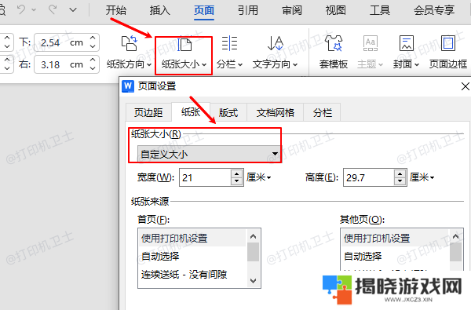Click the bottom margin 2.54 field
Viewport: 471px width, 310px height.
[62, 42]
